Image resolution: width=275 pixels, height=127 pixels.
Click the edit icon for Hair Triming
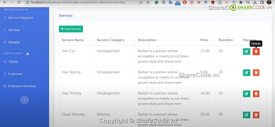pos(246,94)
